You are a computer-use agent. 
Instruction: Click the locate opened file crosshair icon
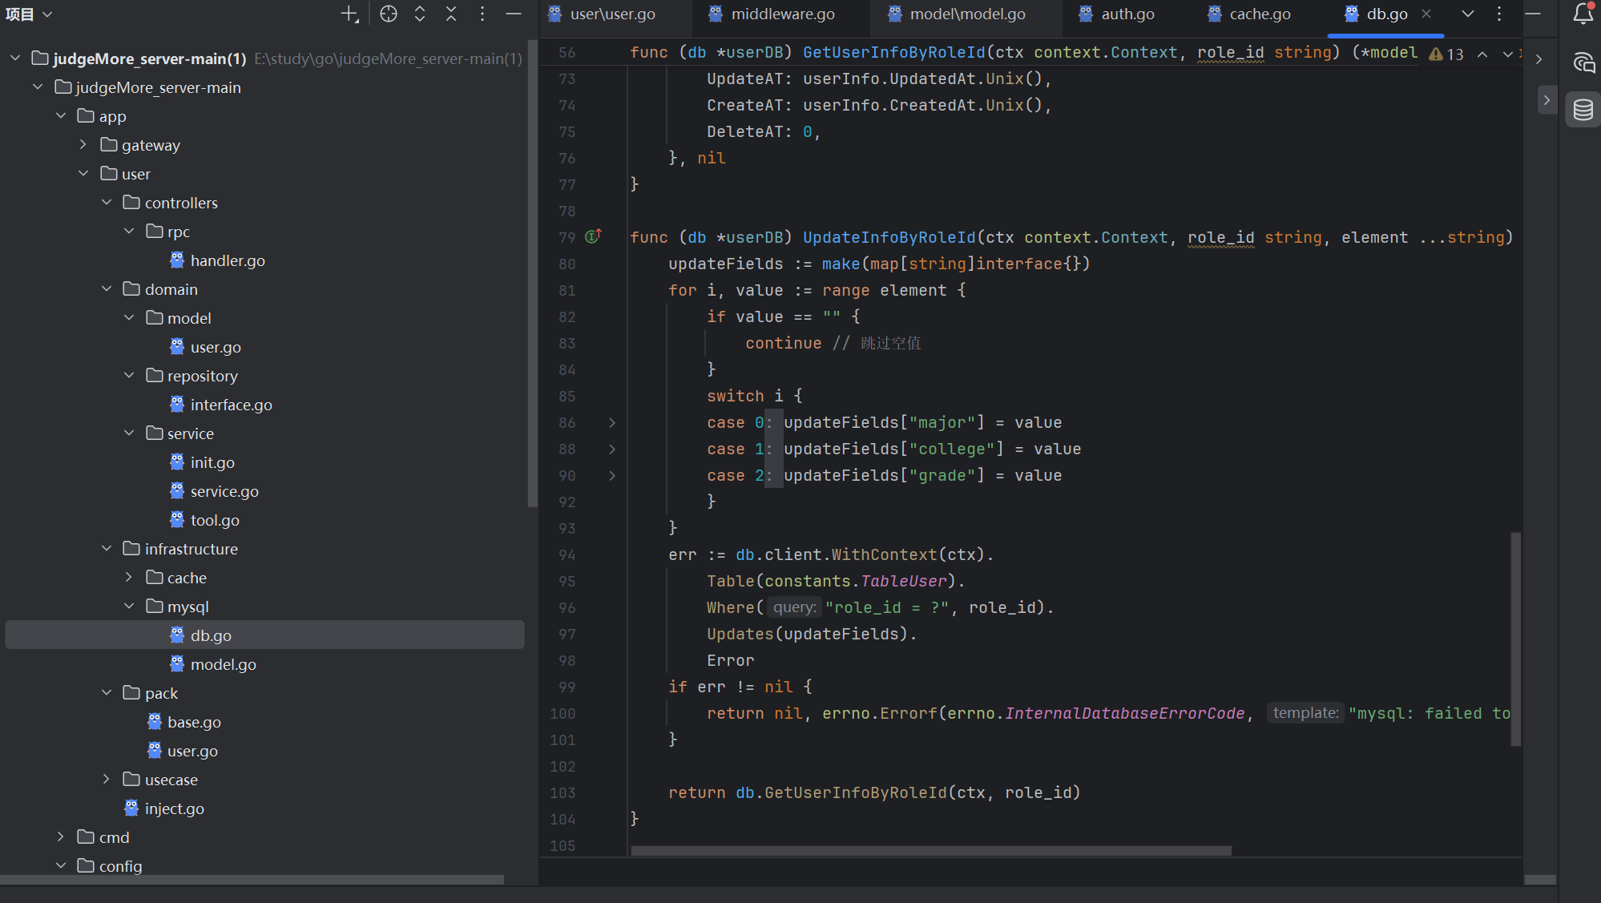(389, 14)
